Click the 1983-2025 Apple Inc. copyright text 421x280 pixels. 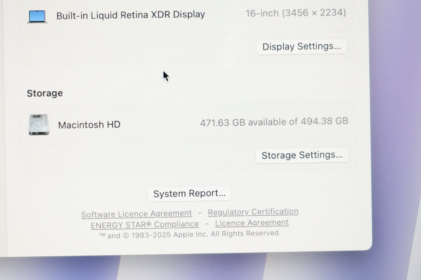pyautogui.click(x=190, y=234)
